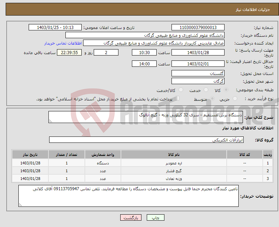
Task: Click the deadline time 10:30 field
Action: coord(144,52)
